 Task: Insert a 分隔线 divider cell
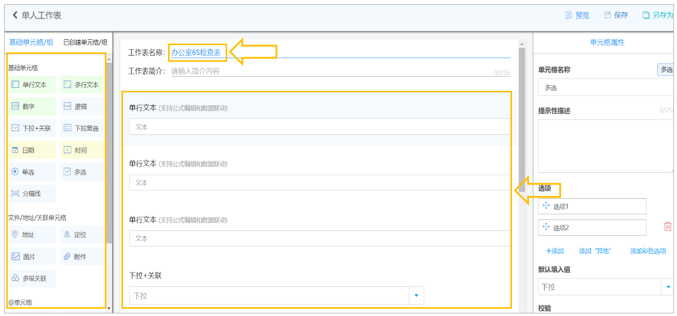pos(32,194)
